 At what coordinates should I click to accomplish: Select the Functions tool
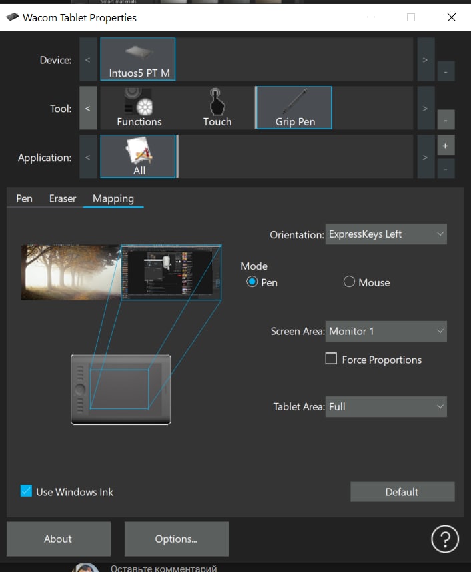(x=139, y=107)
